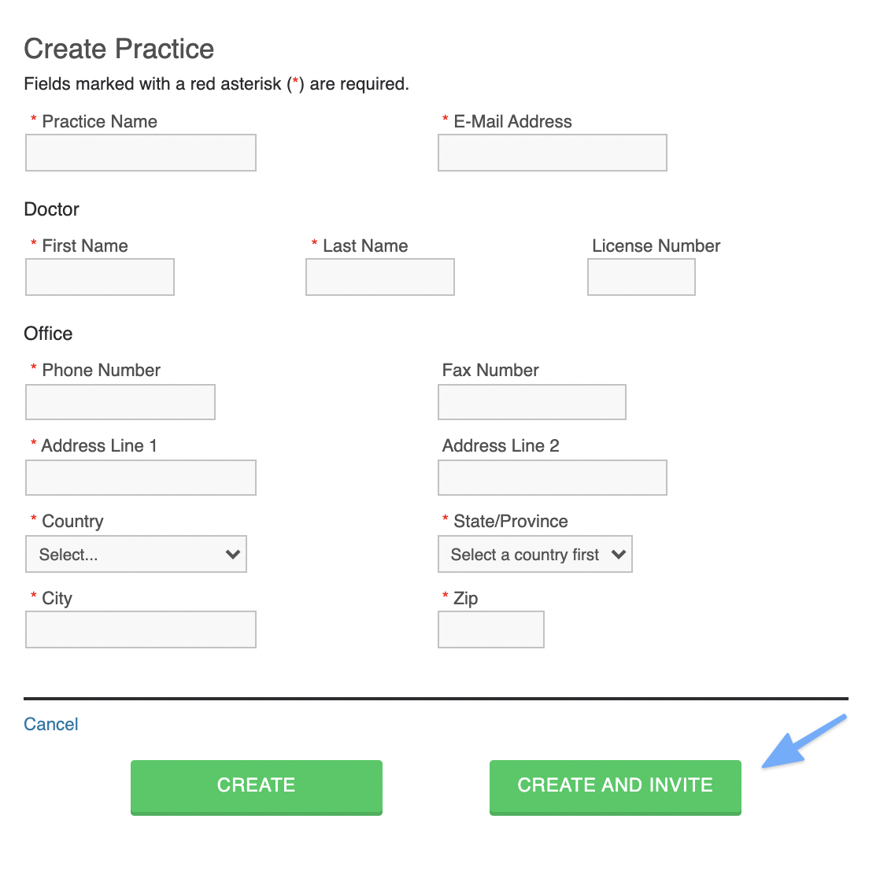Submit with CREATE AND INVITE button

pos(615,787)
